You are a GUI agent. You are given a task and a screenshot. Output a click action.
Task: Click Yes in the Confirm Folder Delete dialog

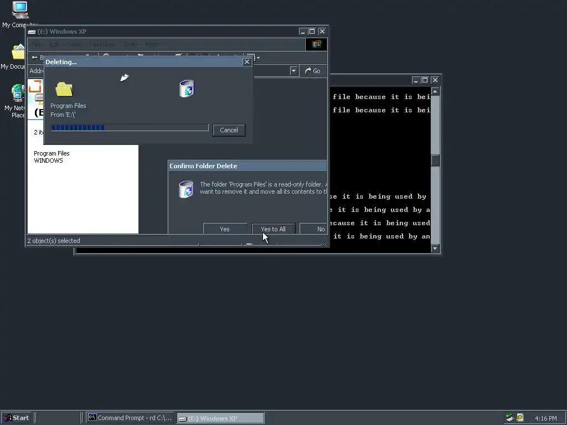[225, 229]
